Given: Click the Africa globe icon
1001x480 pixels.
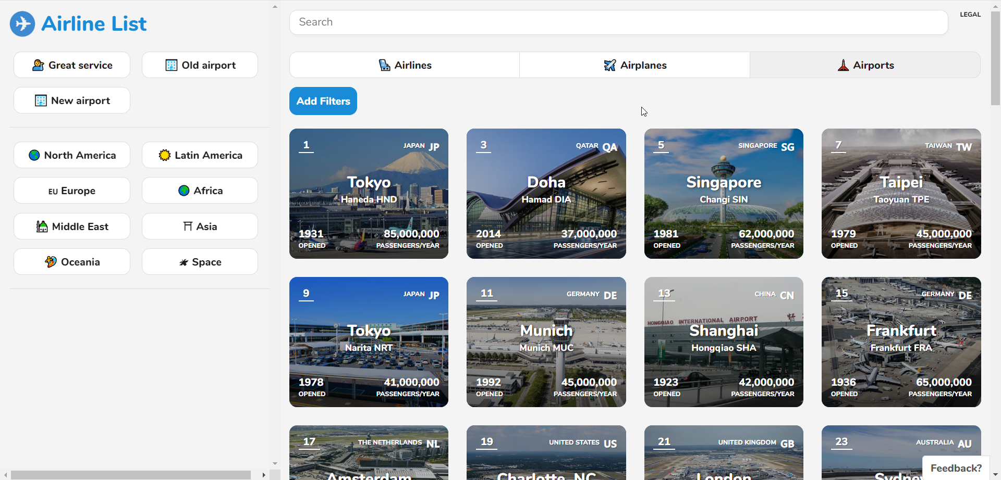Looking at the screenshot, I should pyautogui.click(x=184, y=191).
